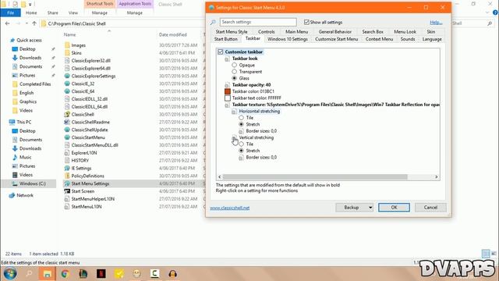Image resolution: width=499 pixels, height=281 pixels.
Task: Click the green C app taskbar icon
Action: 154,274
